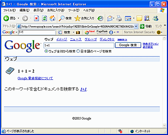Viewport: 168px width, 135px height.
Task: Select the Japanese pages only radio button
Action: pos(78,51)
